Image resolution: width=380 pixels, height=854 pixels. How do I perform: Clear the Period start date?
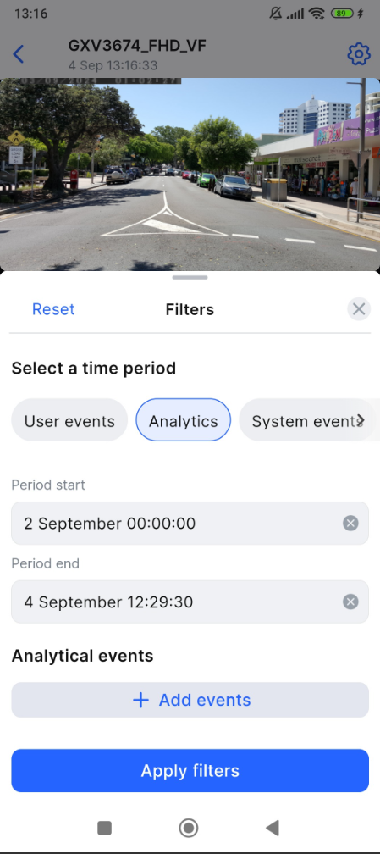tap(350, 524)
